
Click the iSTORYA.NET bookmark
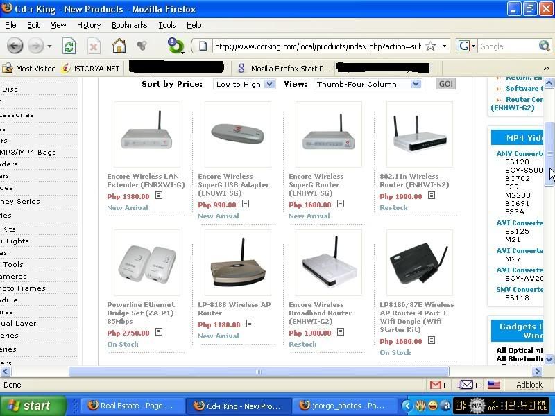click(x=92, y=68)
